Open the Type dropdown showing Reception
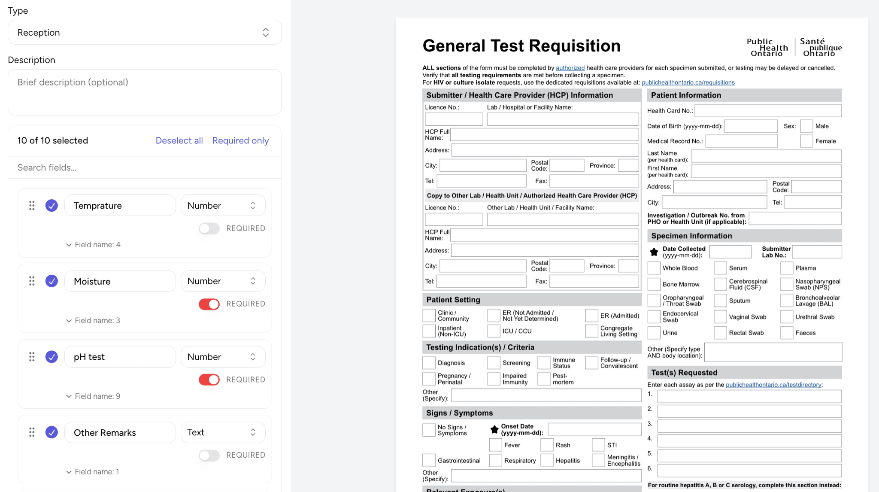This screenshot has height=492, width=879. tap(145, 32)
